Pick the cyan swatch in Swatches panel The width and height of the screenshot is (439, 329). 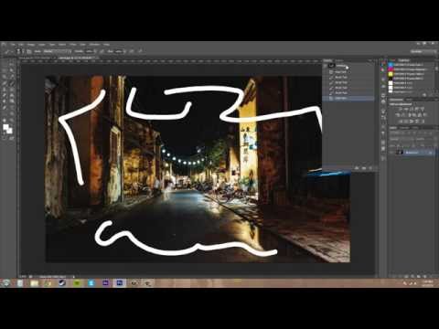[x=391, y=65]
